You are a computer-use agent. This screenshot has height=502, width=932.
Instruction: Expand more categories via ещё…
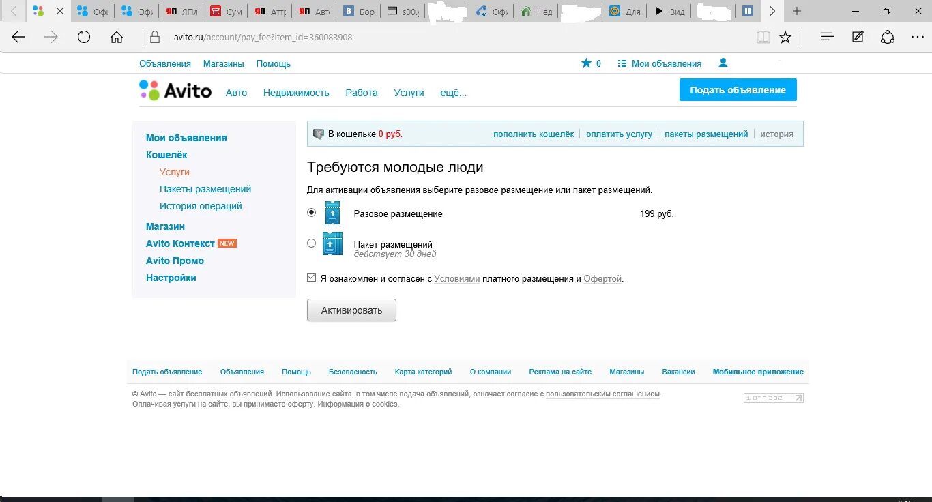tap(454, 93)
